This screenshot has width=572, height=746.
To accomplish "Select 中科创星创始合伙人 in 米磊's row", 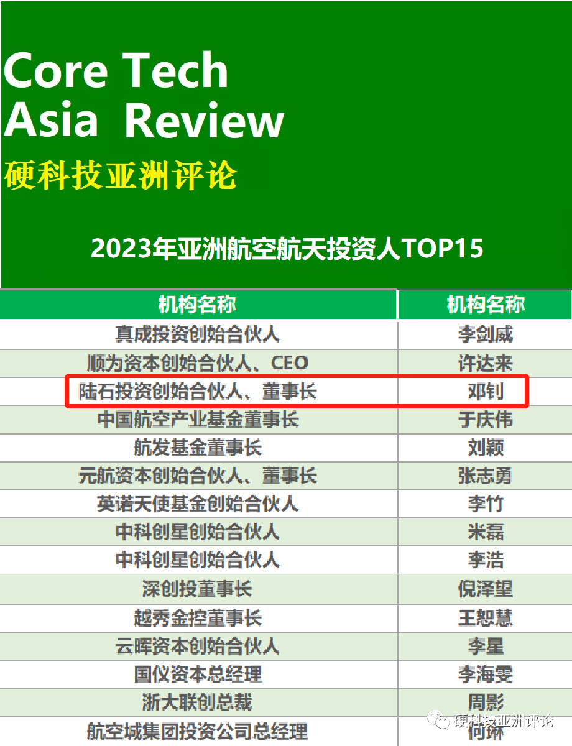I will tap(198, 532).
